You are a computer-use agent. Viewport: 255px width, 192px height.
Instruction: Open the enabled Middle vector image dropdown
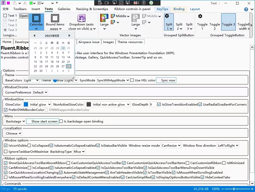(x=120, y=16)
